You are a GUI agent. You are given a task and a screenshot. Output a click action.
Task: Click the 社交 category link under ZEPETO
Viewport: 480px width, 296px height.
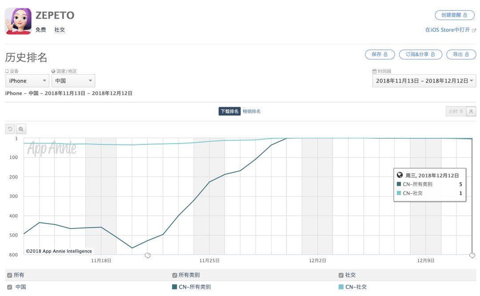[60, 30]
